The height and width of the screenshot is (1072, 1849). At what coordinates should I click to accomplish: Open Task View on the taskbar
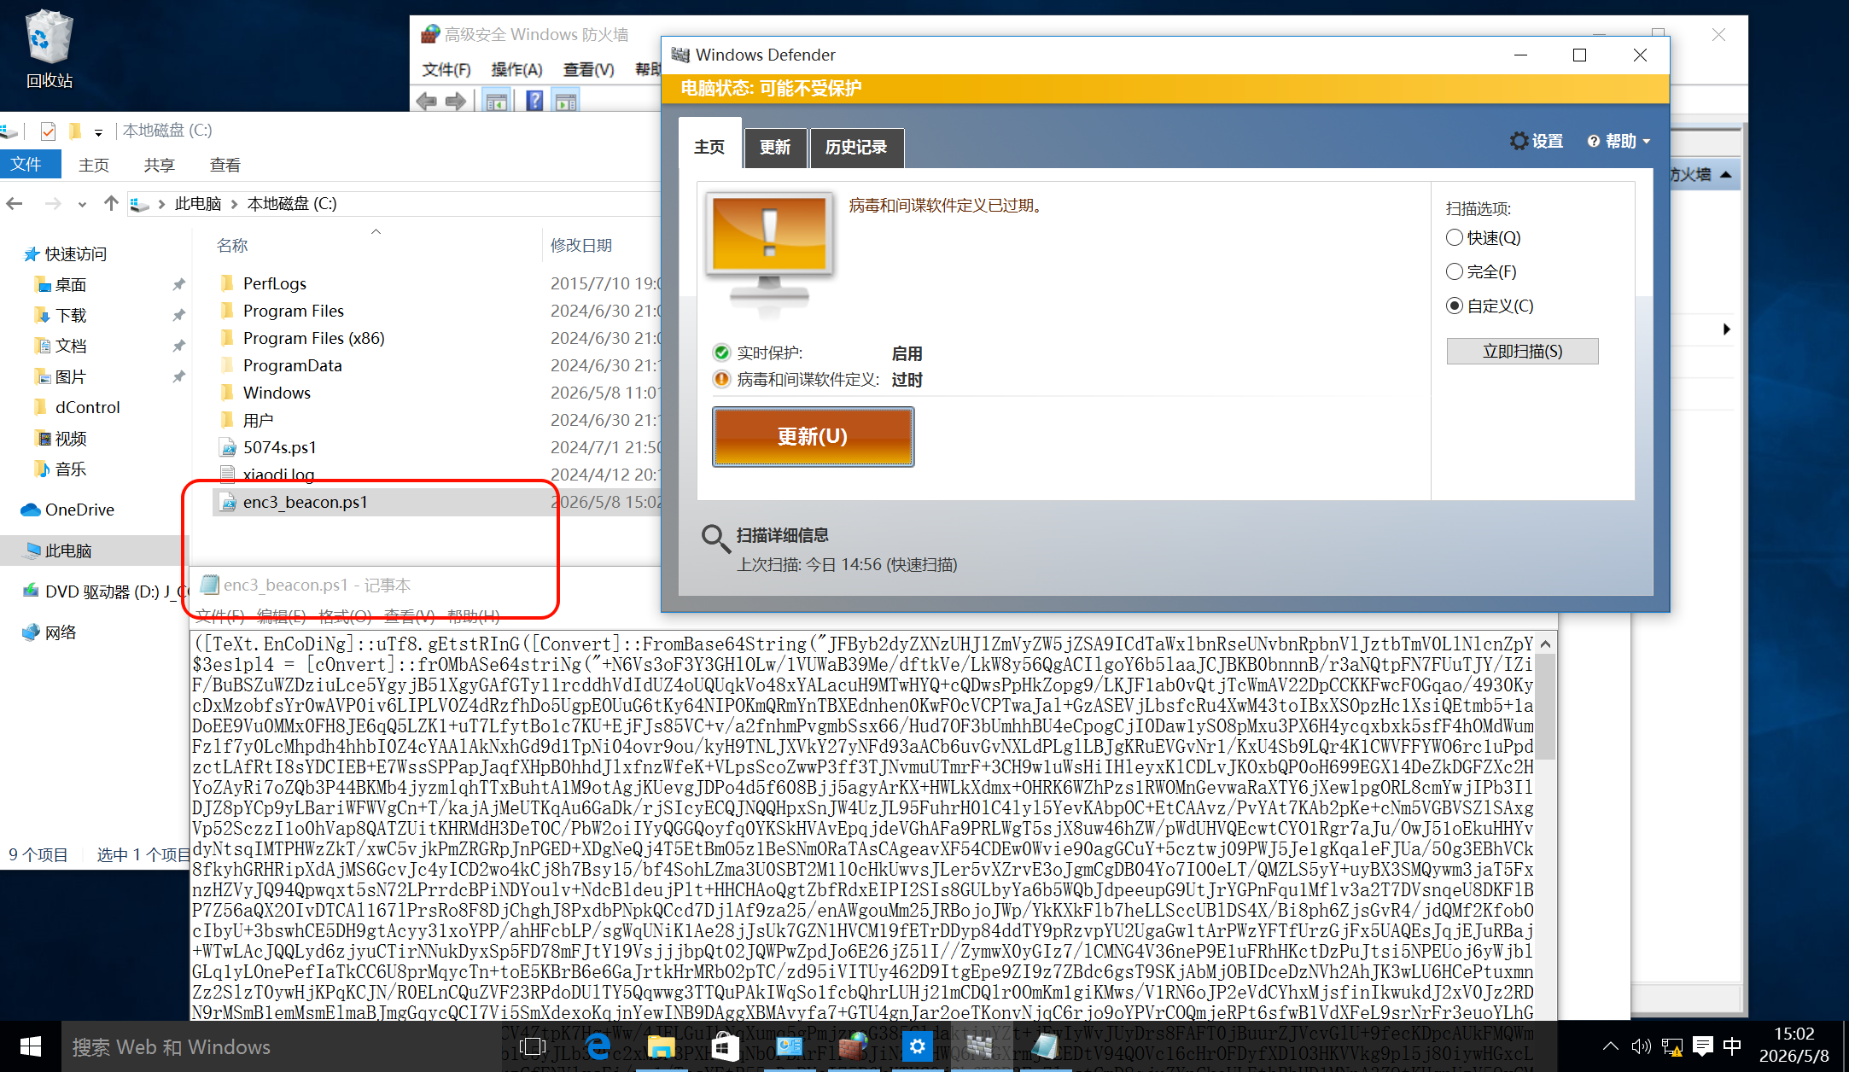click(533, 1046)
